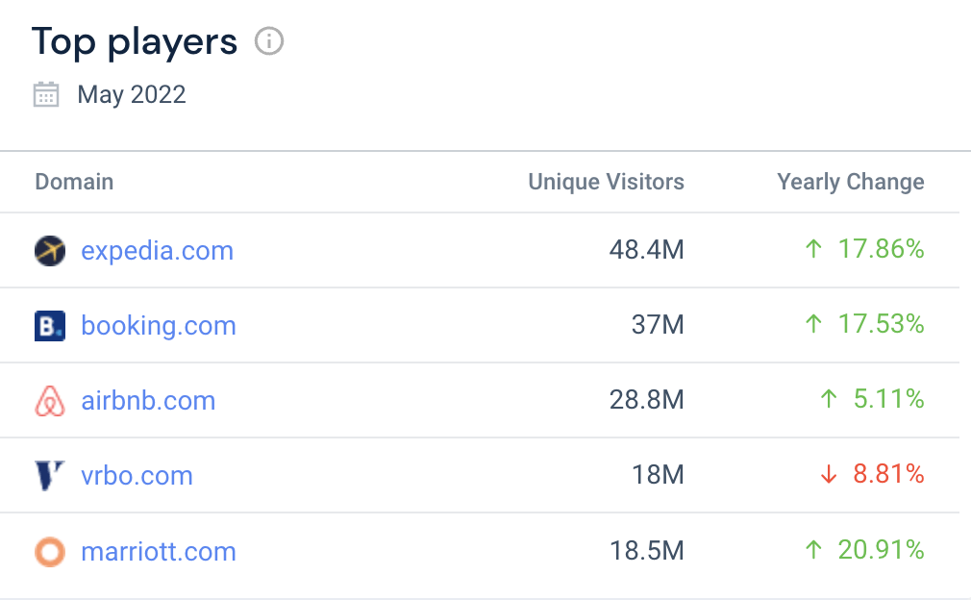
Task: Click the airbnb.com logo icon
Action: (49, 400)
